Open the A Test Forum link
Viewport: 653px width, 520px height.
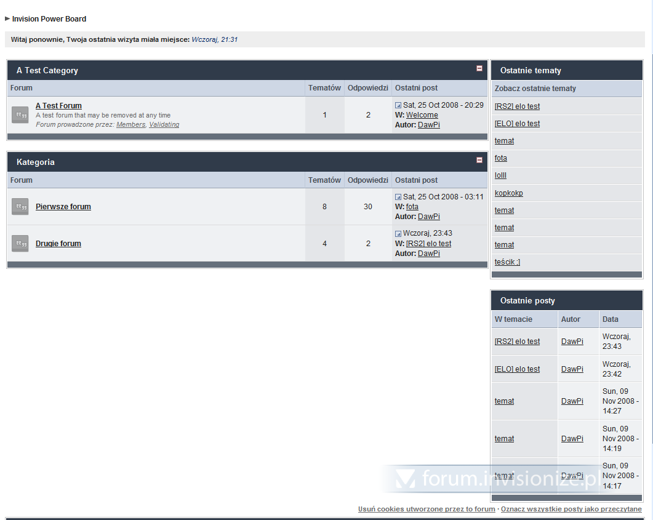pyautogui.click(x=58, y=106)
